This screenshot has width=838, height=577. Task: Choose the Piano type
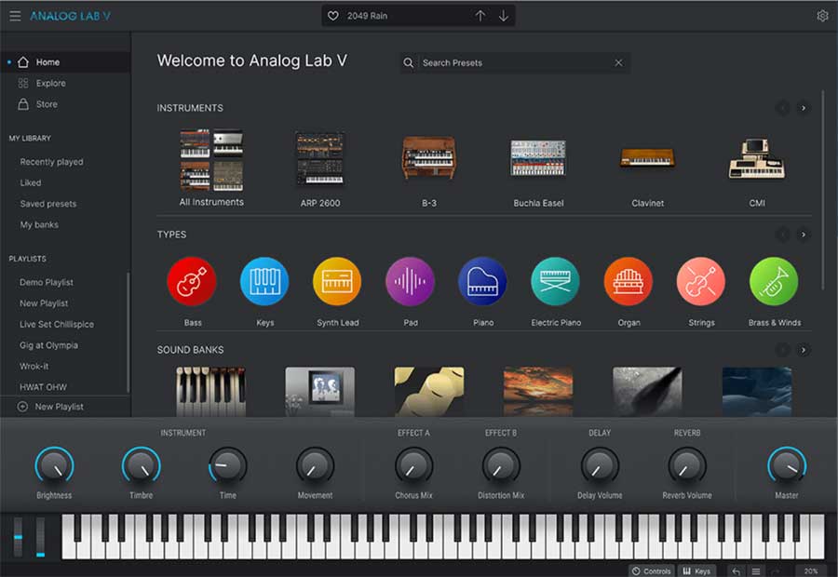coord(482,282)
